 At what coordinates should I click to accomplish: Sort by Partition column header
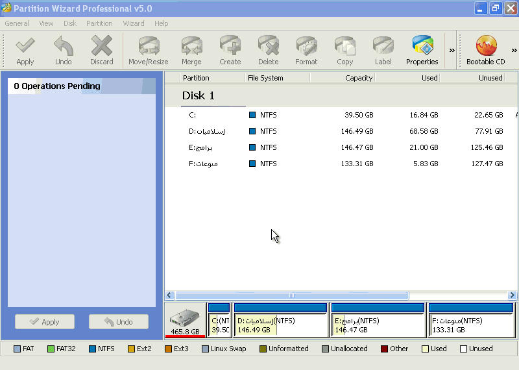coord(212,78)
